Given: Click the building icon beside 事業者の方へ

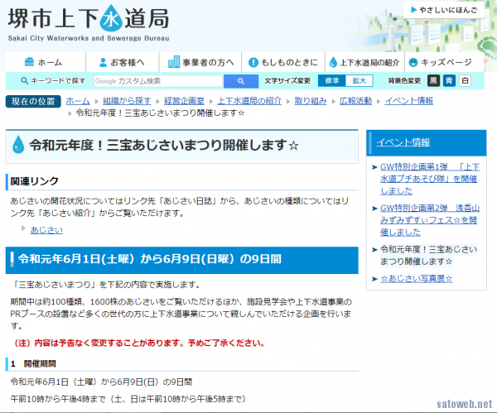Looking at the screenshot, I should coord(174,62).
